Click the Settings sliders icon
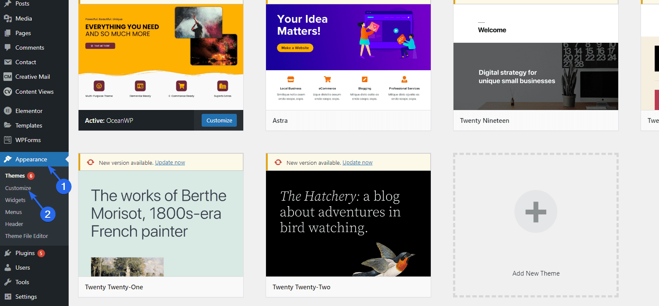 click(8, 297)
